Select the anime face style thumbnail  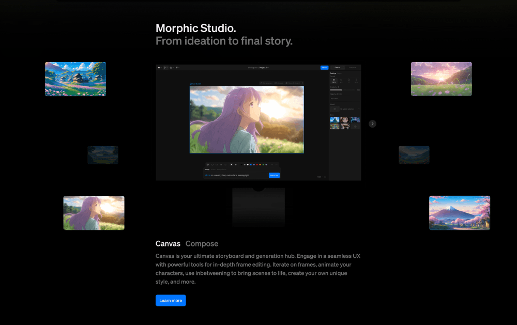[345, 120]
